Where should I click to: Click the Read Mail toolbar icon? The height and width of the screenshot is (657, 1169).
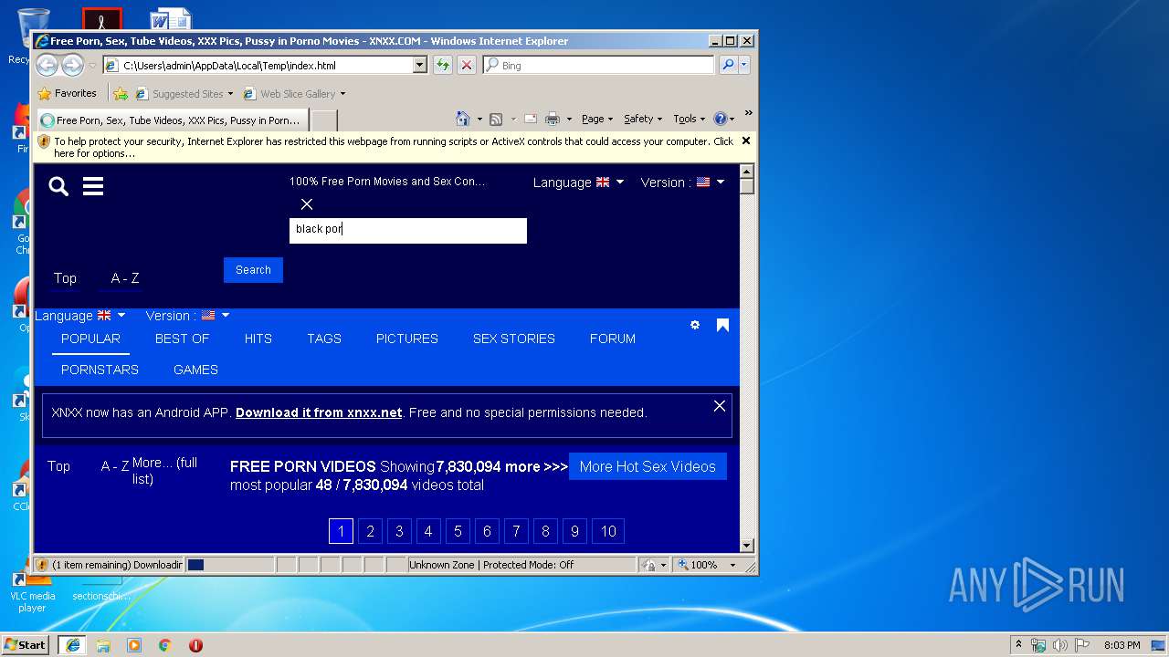[x=530, y=119]
